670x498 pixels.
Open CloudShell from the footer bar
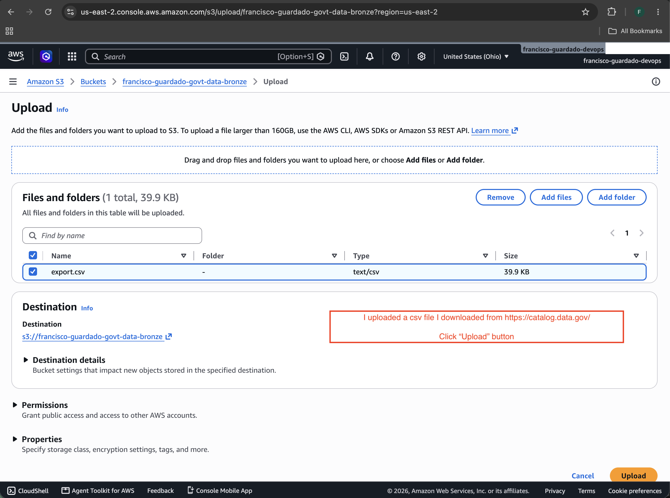point(28,491)
